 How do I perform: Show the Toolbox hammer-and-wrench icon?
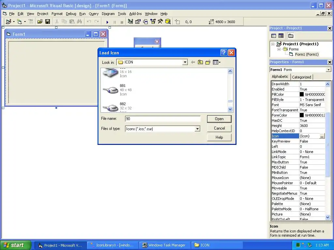coord(160,22)
